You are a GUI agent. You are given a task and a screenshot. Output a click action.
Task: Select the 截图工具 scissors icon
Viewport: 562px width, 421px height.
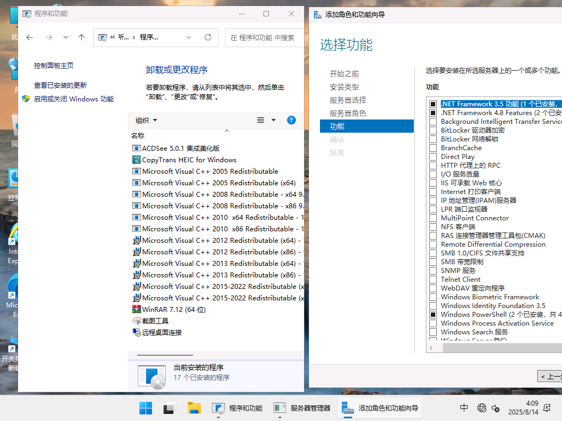(136, 321)
